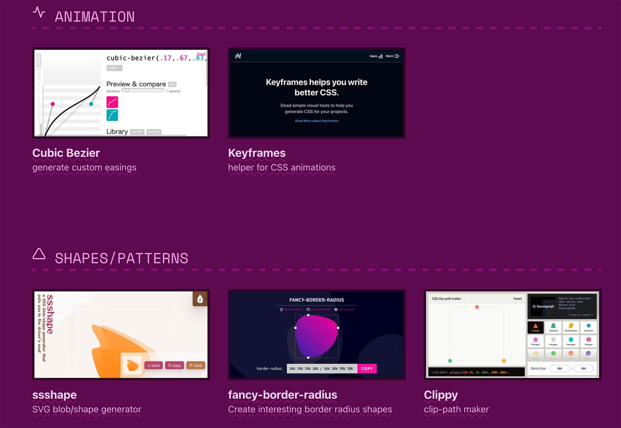
Task: Click 'clip-path maker' description
Action: tap(456, 409)
